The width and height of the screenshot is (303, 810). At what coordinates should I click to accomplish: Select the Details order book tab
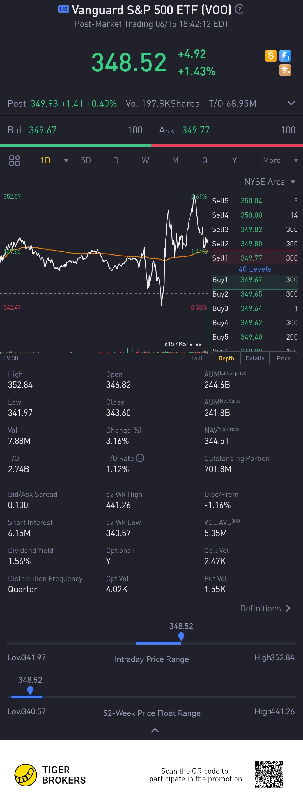255,358
